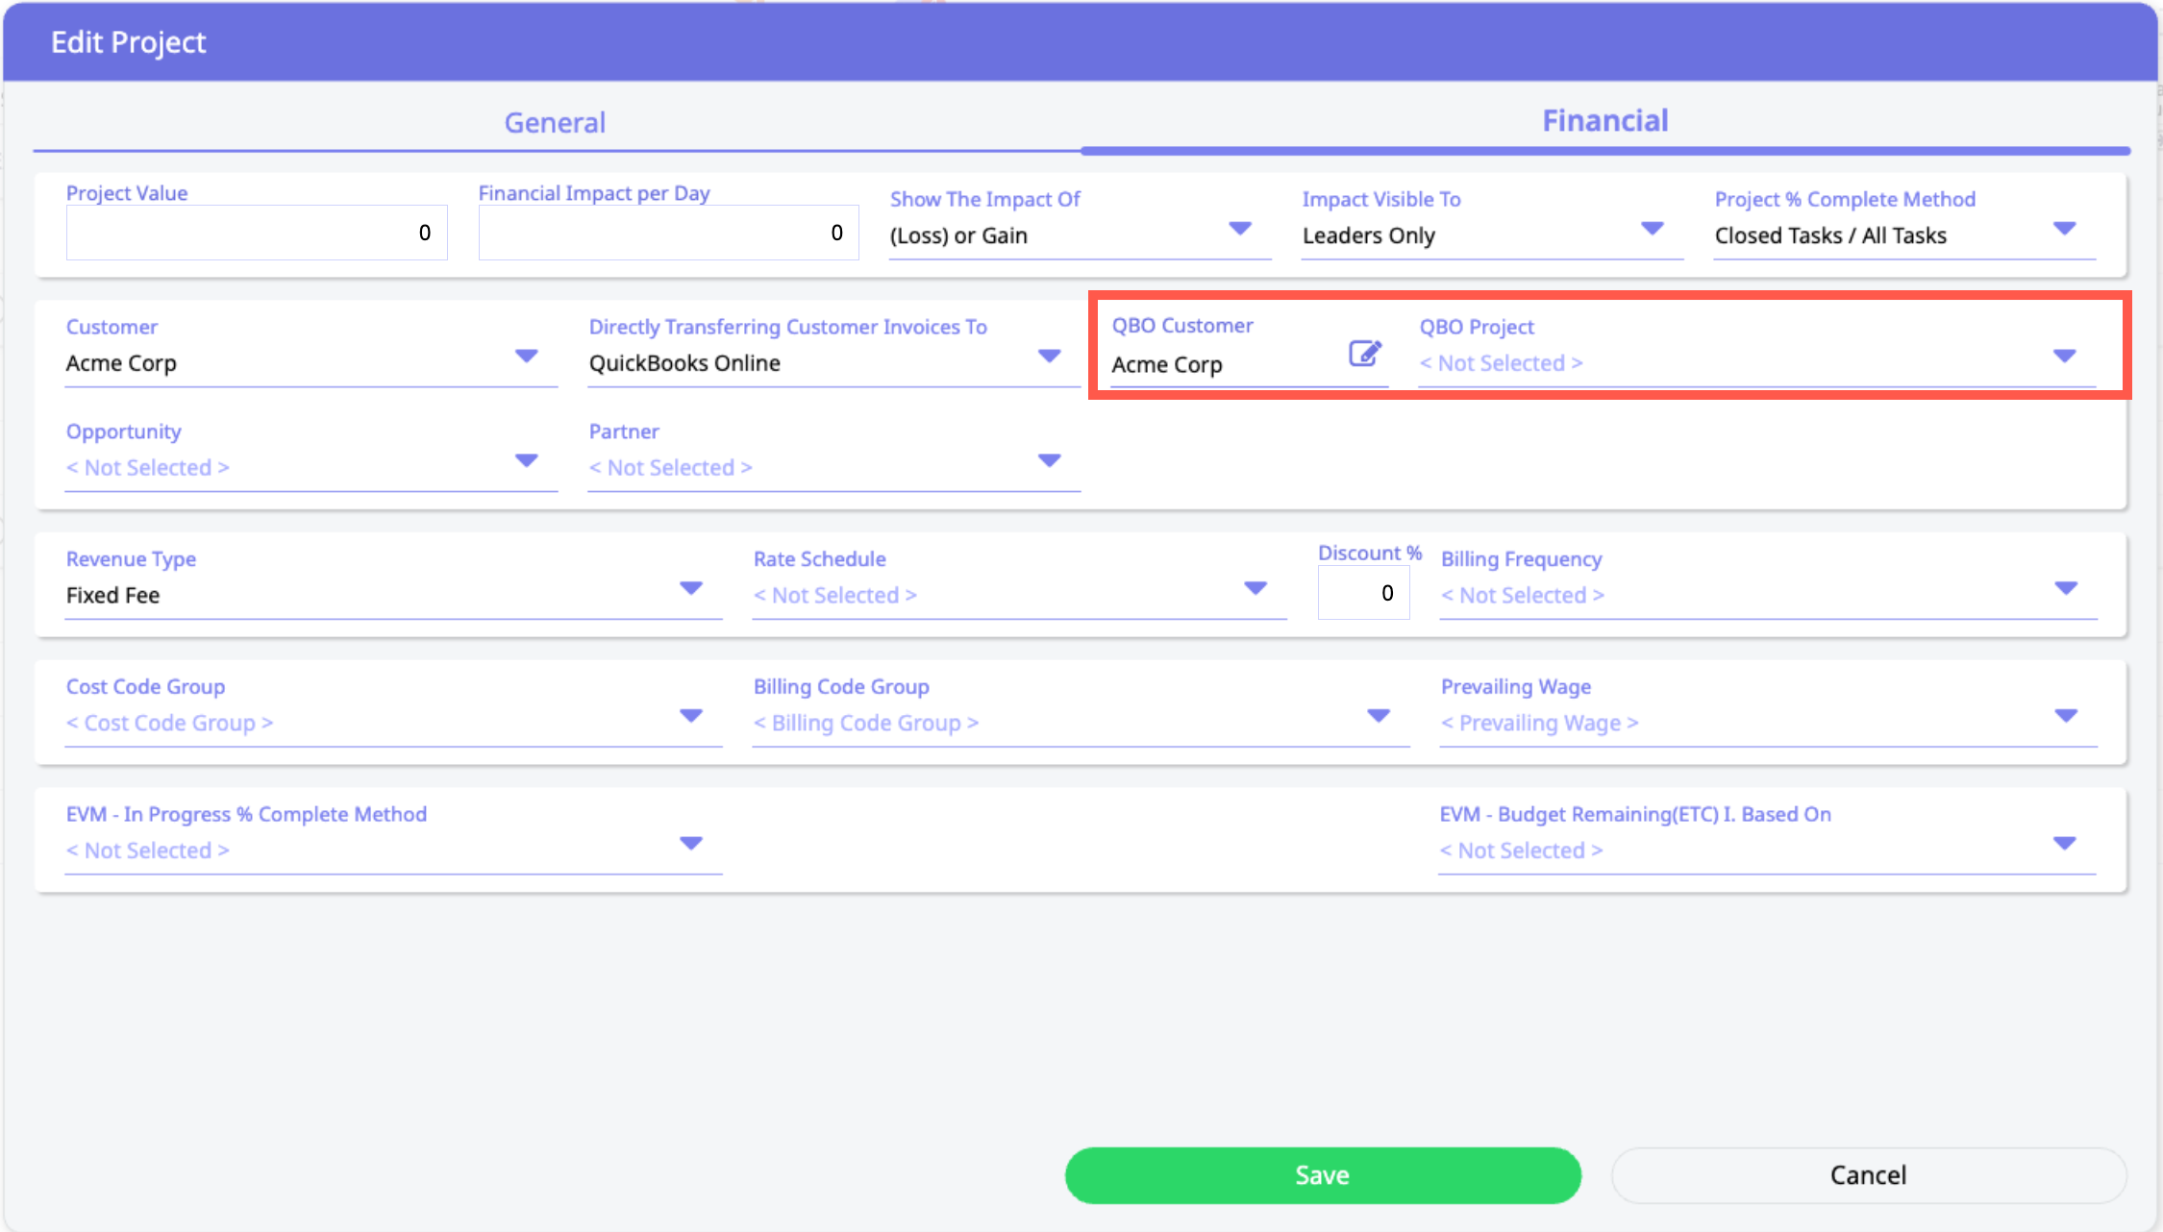The image size is (2163, 1232).
Task: Open the Revenue Type dropdown
Action: click(x=690, y=588)
